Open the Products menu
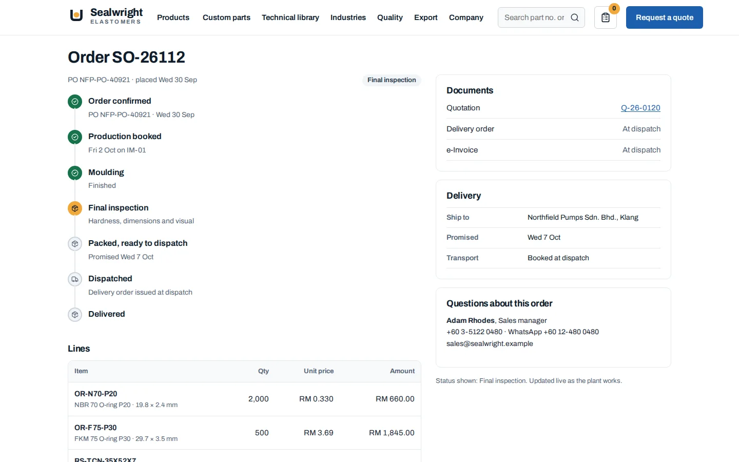The height and width of the screenshot is (462, 739). 173,17
